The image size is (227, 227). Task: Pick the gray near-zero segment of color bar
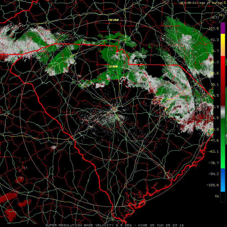(x=223, y=112)
